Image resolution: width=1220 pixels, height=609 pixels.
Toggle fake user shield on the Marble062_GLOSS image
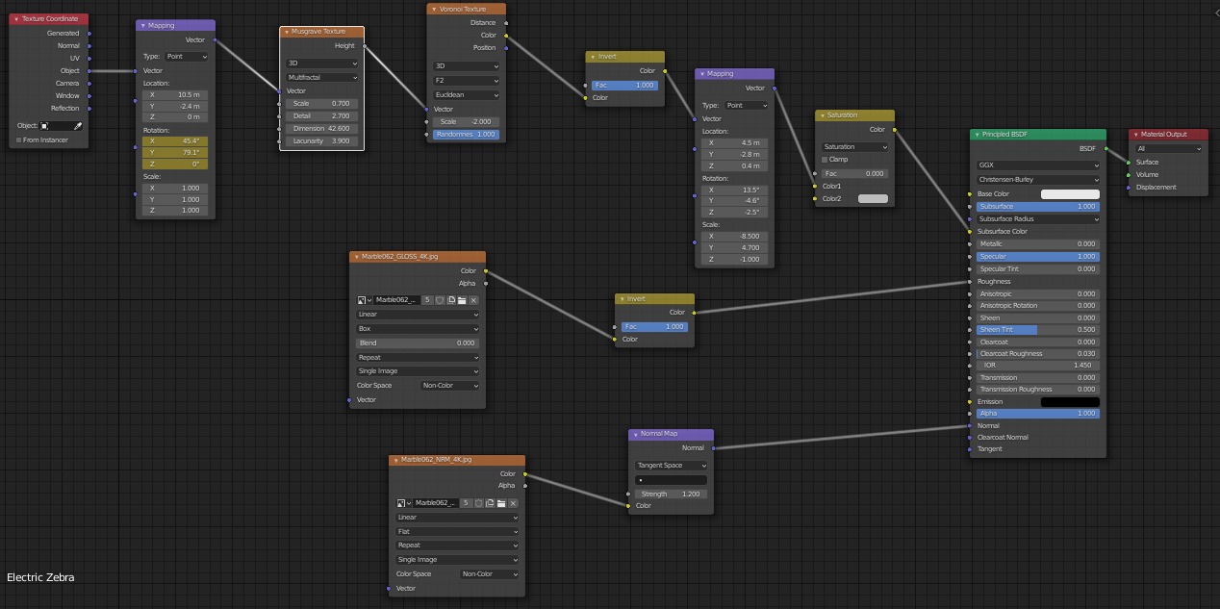point(440,300)
